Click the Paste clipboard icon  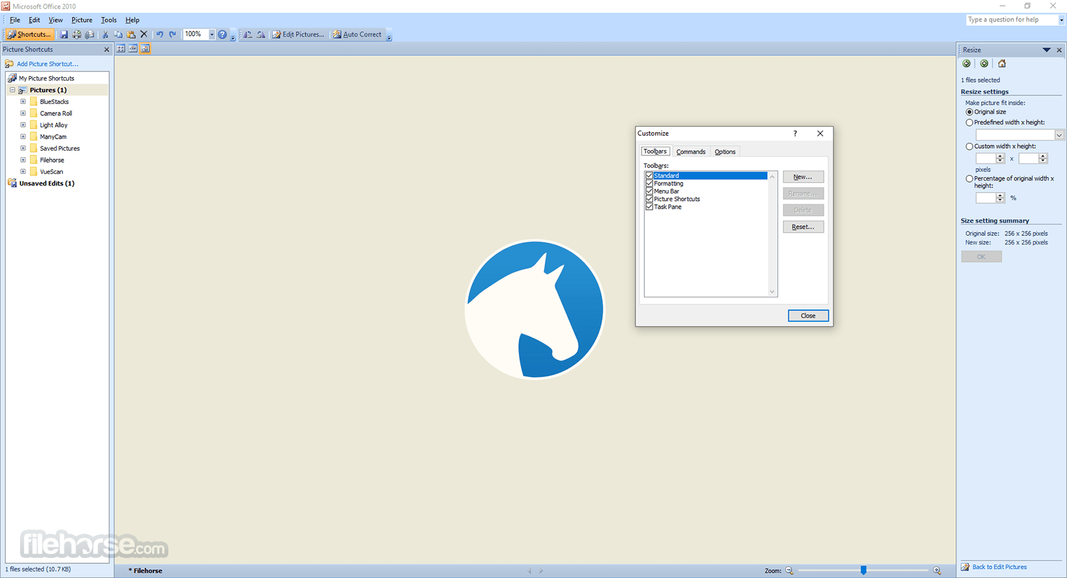tap(131, 34)
